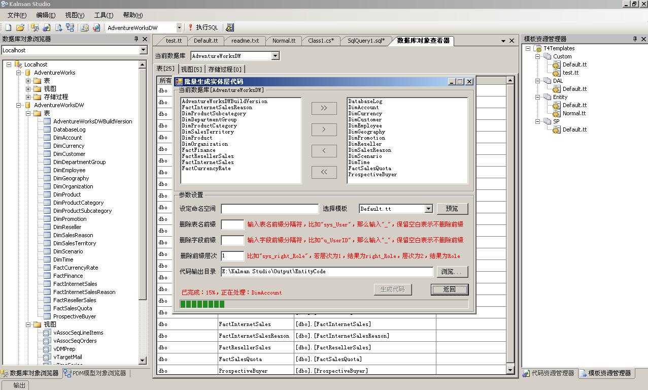Screen dimensions: 648x390
Task: Open the toolbar AdventureWorksDW database combo
Action: [x=179, y=27]
